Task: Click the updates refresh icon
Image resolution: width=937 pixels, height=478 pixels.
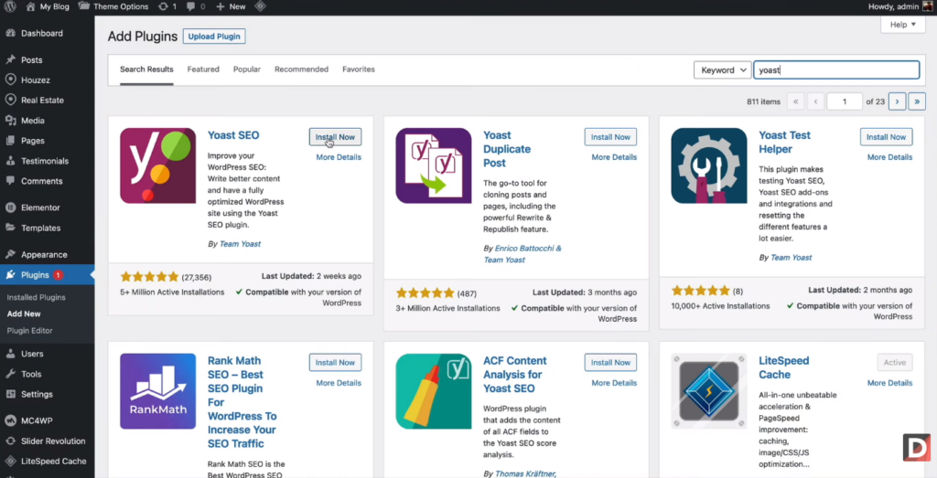Action: pyautogui.click(x=167, y=6)
